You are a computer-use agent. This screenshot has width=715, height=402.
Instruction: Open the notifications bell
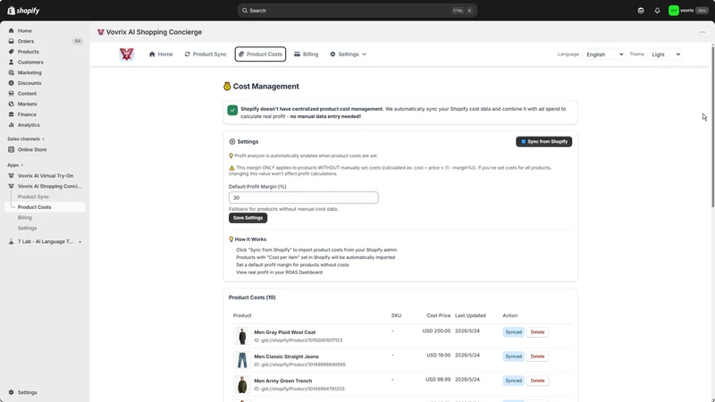(x=657, y=11)
